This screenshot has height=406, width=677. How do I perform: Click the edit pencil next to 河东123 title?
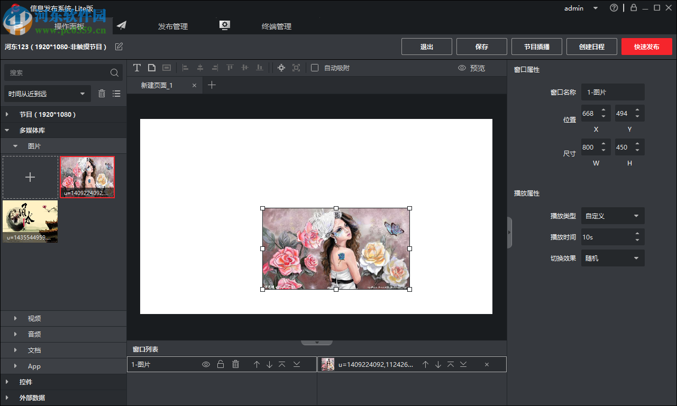click(118, 47)
